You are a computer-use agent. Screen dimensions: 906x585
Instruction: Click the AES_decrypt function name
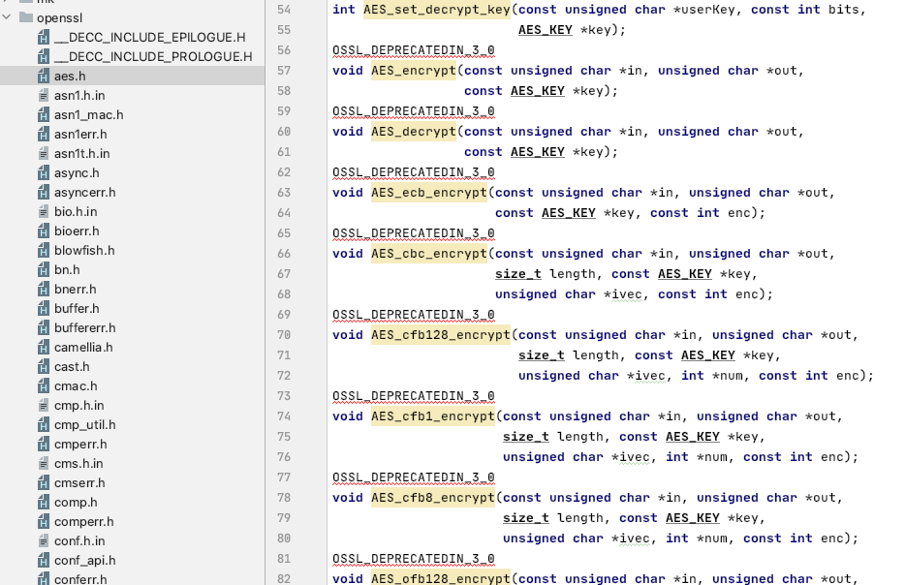tap(414, 132)
